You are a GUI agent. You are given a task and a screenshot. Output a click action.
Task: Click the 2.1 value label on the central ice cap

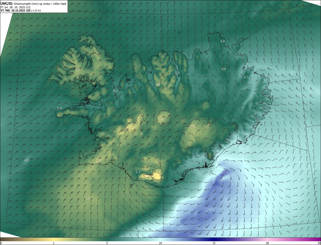pos(161,119)
